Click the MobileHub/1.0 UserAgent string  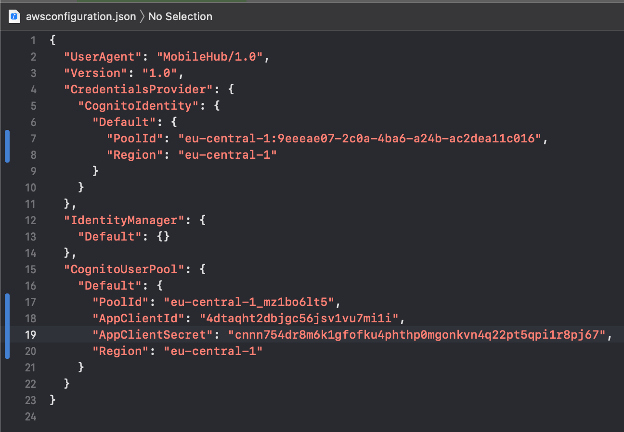[210, 56]
